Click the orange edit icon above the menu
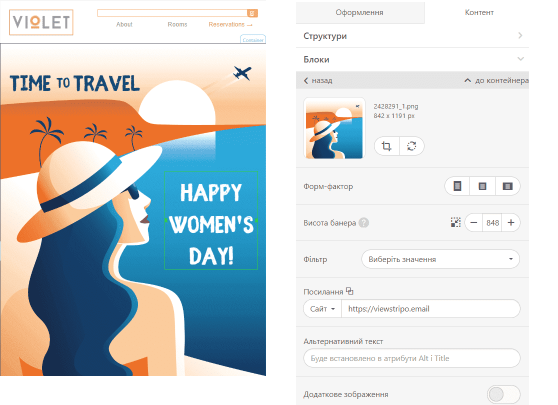558x405 pixels. point(252,13)
